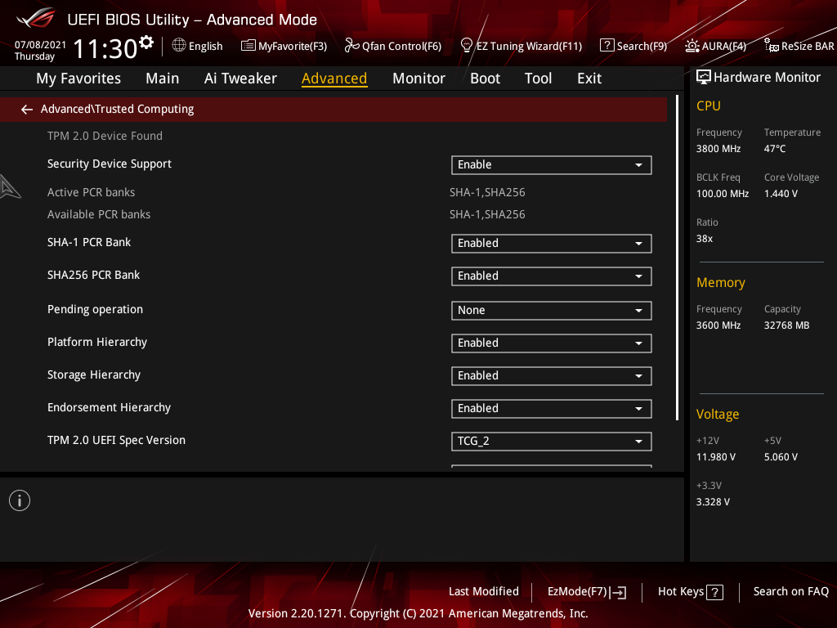Open the SHA256 PCR Bank dropdown
This screenshot has height=628, width=837.
tap(552, 276)
